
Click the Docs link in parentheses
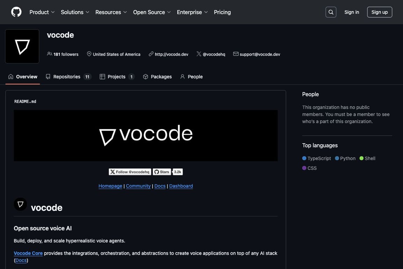point(21,260)
